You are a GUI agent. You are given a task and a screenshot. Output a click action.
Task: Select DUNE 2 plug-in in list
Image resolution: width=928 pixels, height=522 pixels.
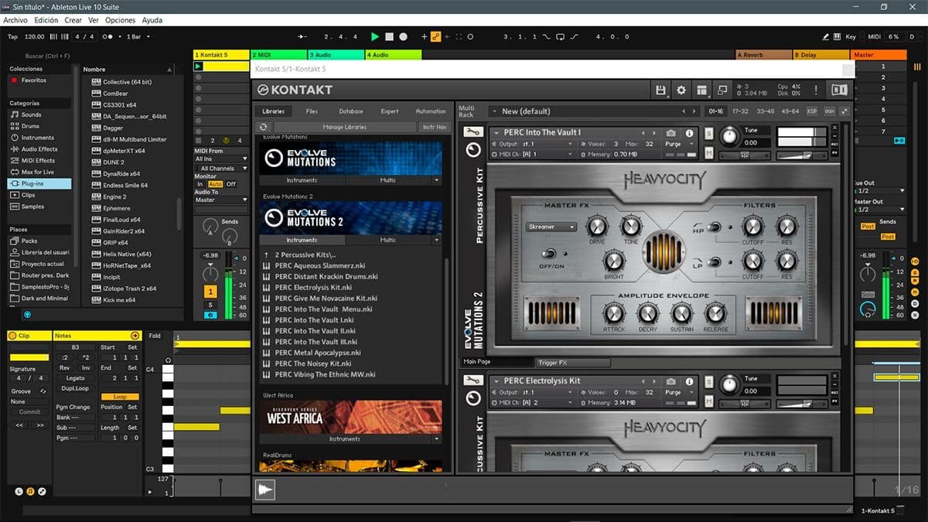pyautogui.click(x=114, y=162)
